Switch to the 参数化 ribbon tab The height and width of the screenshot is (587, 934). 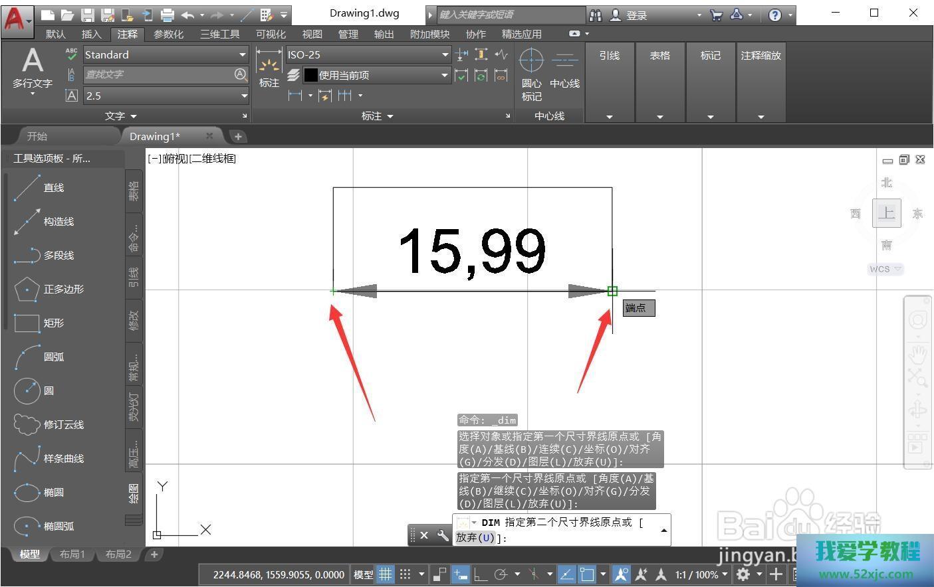[x=168, y=34]
